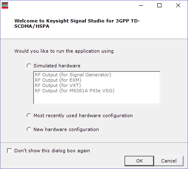Minimize the Signal Studio welcome window
The width and height of the screenshot is (188, 169).
tap(141, 5)
